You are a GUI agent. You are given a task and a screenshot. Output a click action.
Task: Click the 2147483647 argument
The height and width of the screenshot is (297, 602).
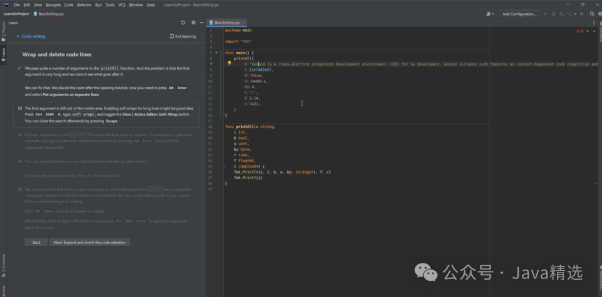(x=261, y=70)
